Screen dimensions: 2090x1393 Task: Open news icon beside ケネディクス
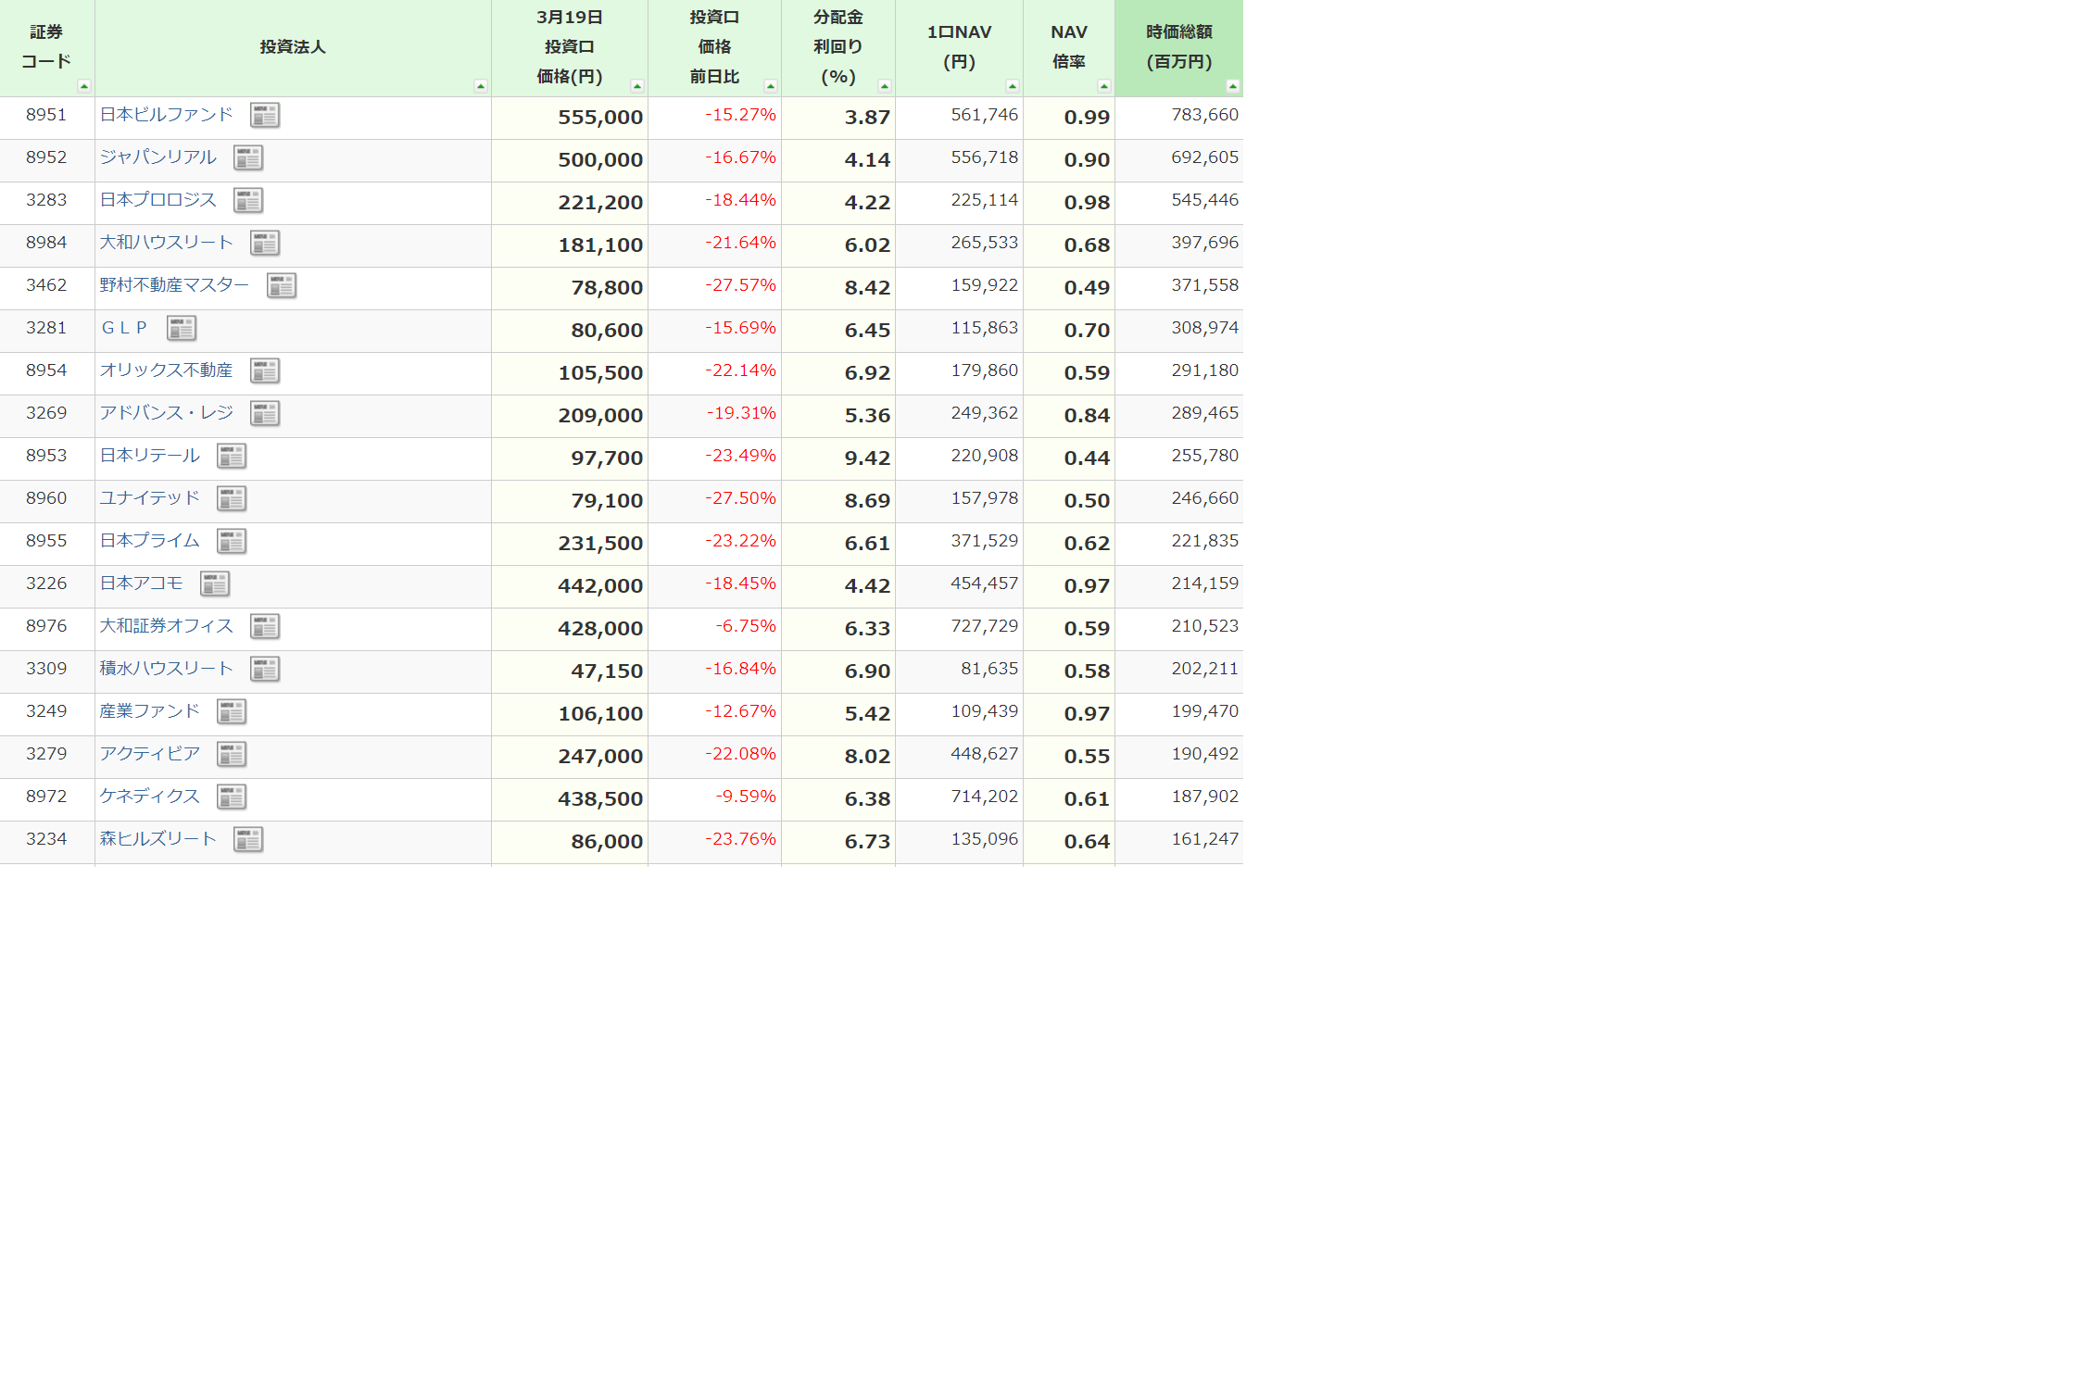coord(232,797)
